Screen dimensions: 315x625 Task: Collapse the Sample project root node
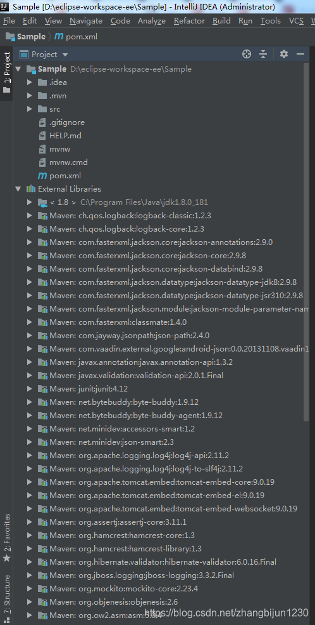[x=18, y=69]
